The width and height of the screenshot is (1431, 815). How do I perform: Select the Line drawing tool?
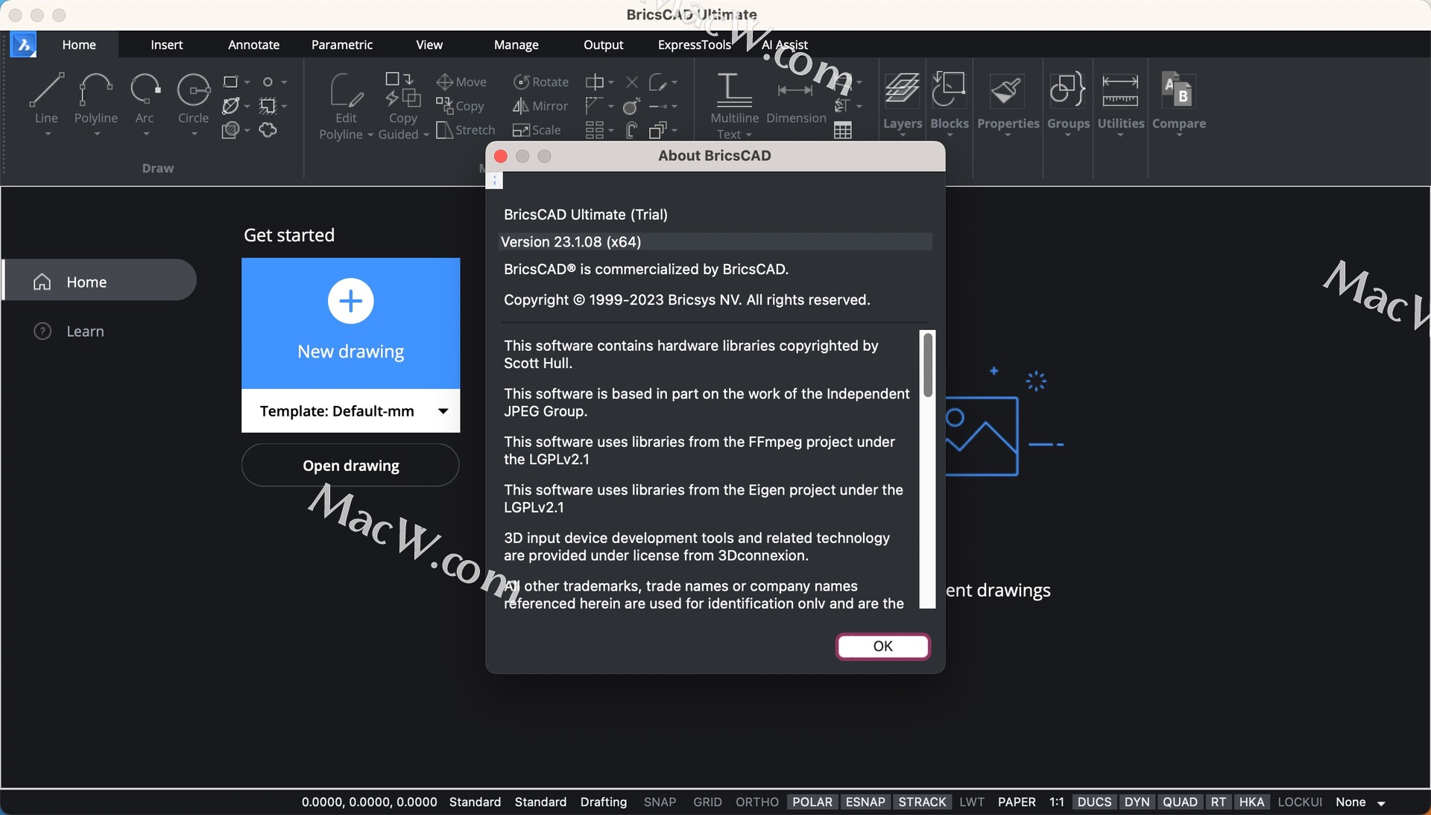coord(46,98)
